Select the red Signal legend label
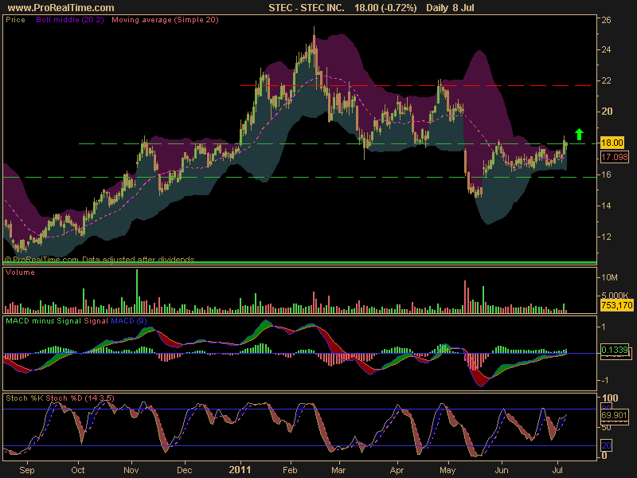The image size is (637, 478). pyautogui.click(x=96, y=321)
